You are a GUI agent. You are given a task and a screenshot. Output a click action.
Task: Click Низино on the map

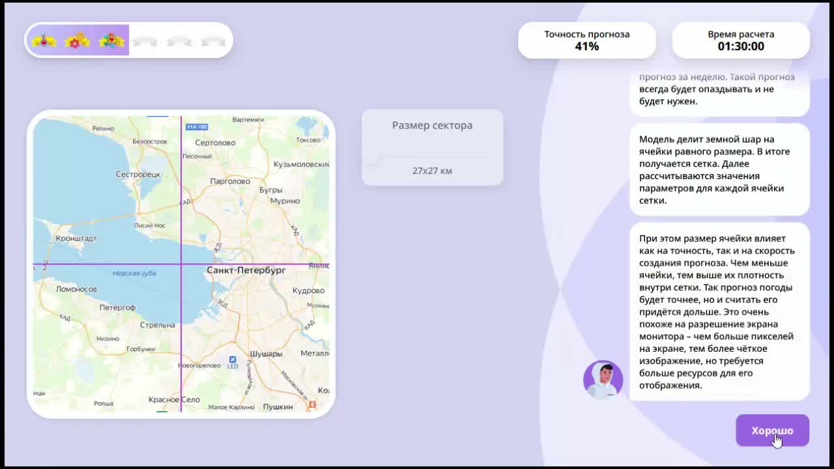click(108, 339)
